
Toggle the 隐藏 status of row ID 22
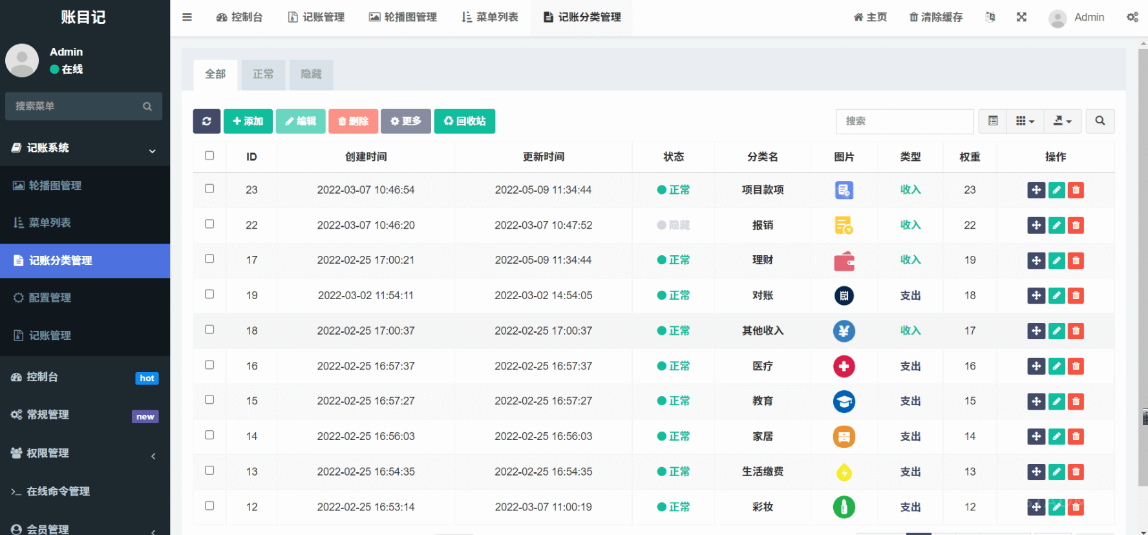click(674, 226)
